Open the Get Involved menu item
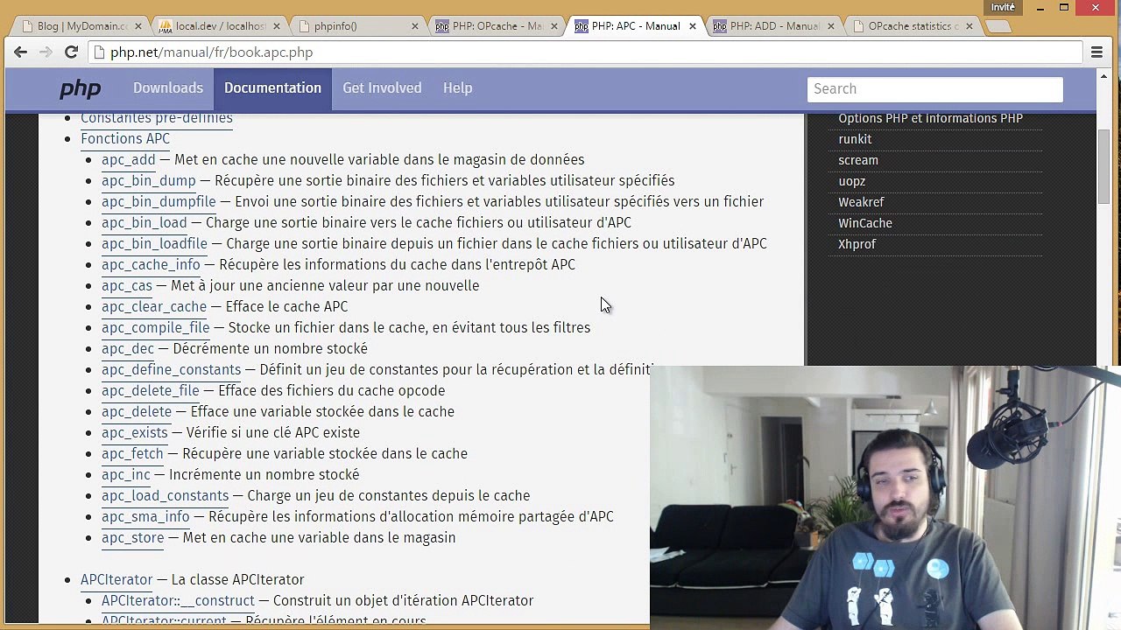The width and height of the screenshot is (1121, 630). pyautogui.click(x=382, y=88)
